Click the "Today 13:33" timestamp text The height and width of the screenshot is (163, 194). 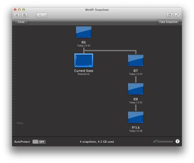[x=136, y=74]
